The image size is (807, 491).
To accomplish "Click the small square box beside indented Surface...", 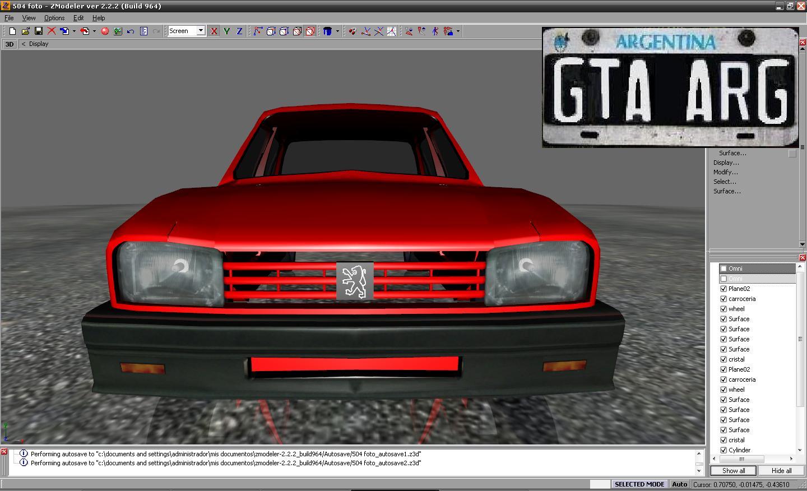I will click(x=792, y=153).
